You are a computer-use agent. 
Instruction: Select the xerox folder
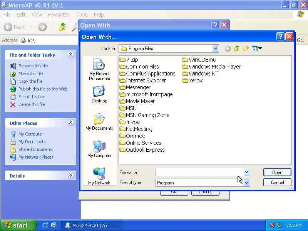click(x=192, y=80)
